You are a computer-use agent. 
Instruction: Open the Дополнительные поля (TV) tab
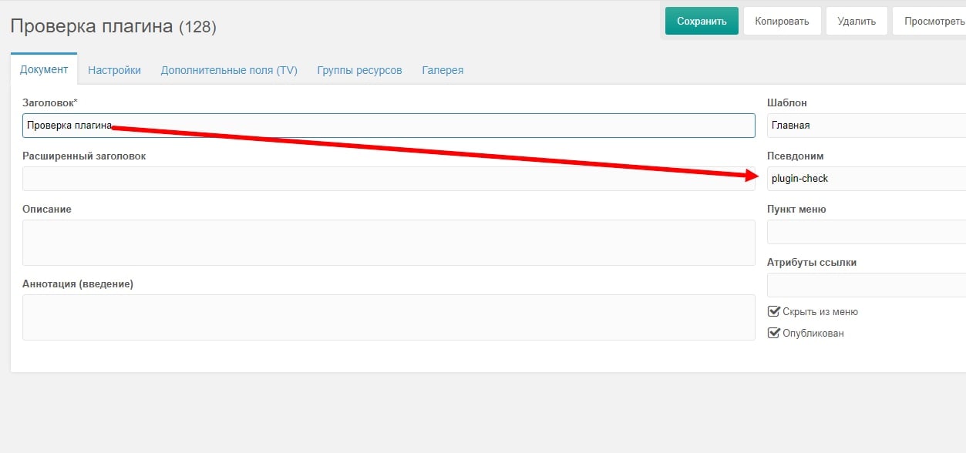[x=229, y=70]
